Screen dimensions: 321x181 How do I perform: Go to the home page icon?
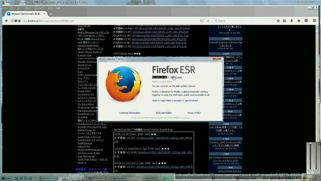[299, 21]
